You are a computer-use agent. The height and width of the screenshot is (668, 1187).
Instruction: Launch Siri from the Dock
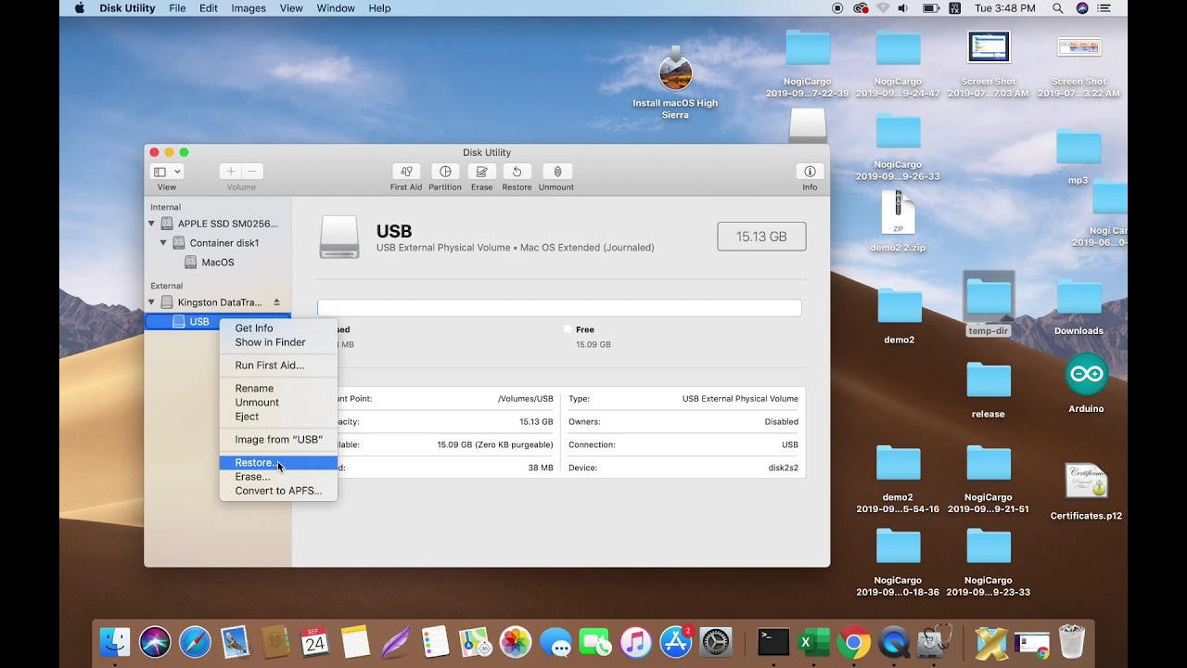(155, 642)
